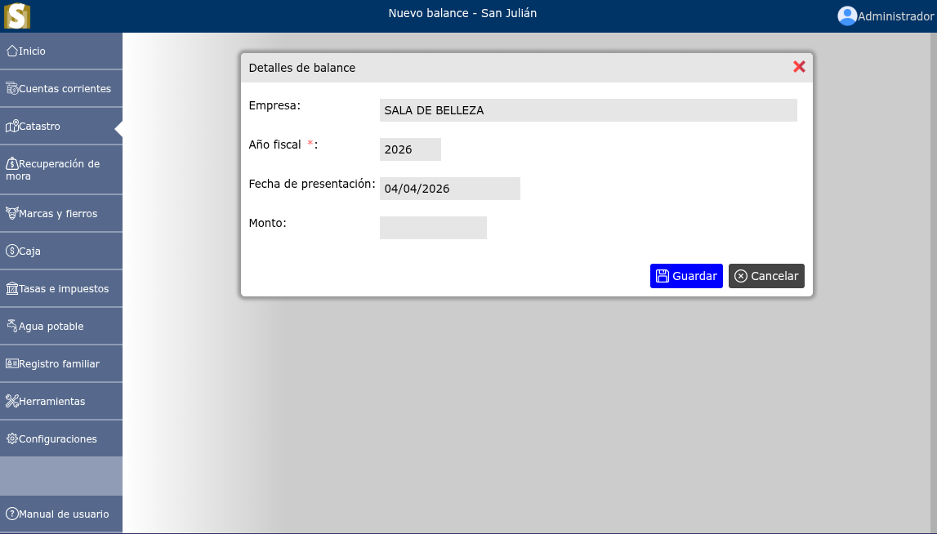The height and width of the screenshot is (534, 937).
Task: Click inside the Monto field
Action: 433,228
